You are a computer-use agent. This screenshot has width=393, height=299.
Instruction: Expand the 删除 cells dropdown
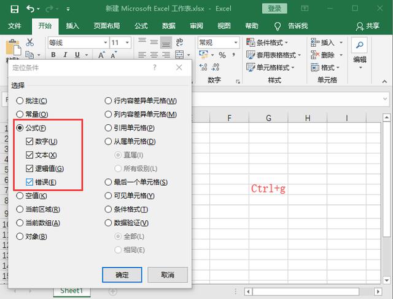click(341, 55)
